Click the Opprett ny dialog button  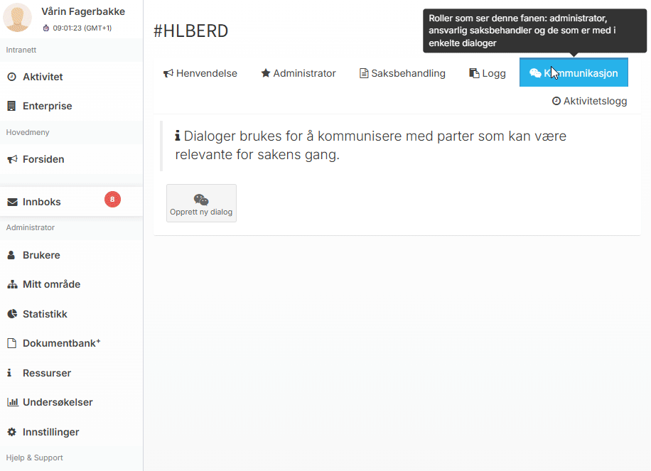(x=201, y=204)
